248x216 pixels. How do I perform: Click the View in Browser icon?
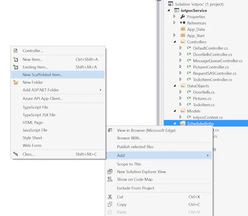click(110, 130)
